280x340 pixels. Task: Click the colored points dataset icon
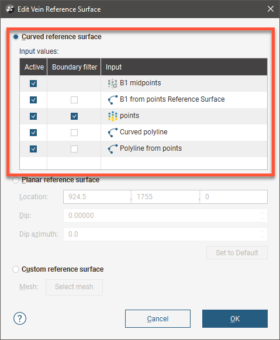113,116
